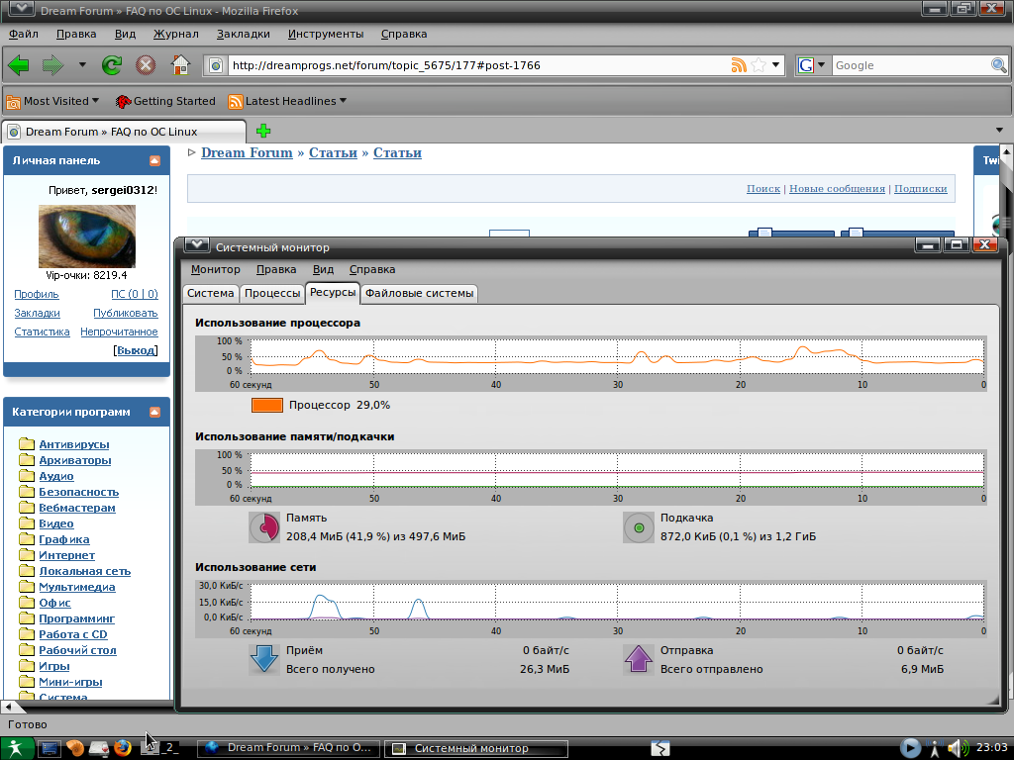The width and height of the screenshot is (1014, 760).
Task: Click the Выход logout link
Action: point(136,350)
